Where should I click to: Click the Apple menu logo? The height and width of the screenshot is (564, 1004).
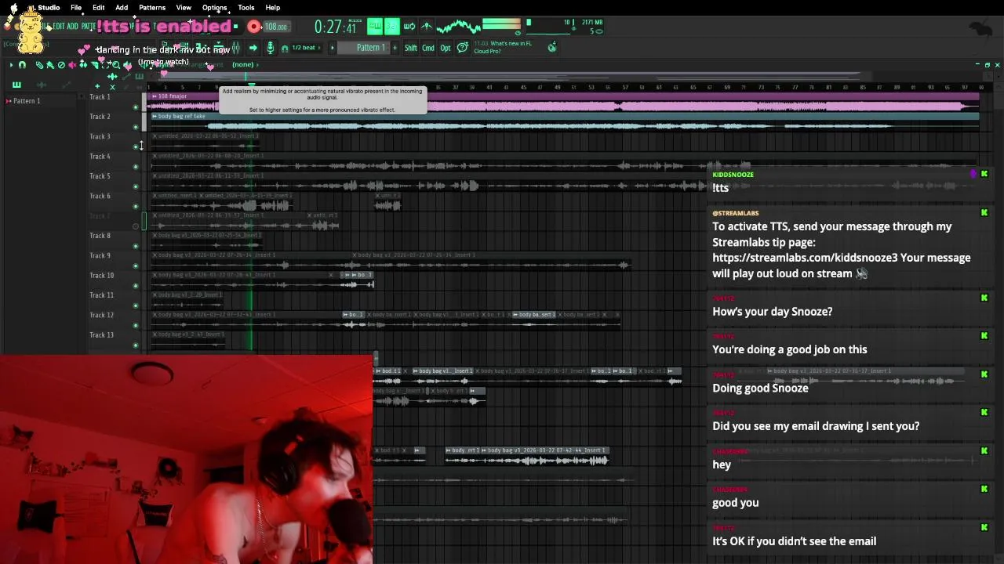coord(13,8)
